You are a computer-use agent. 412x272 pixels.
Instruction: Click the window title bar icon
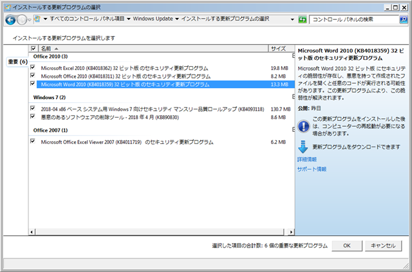tap(8, 7)
